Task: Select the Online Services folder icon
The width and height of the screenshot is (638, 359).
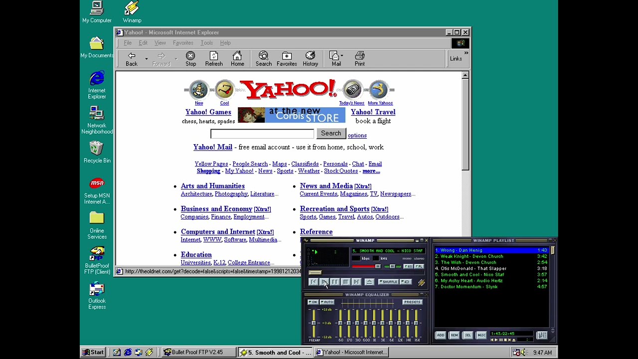Action: point(97,225)
